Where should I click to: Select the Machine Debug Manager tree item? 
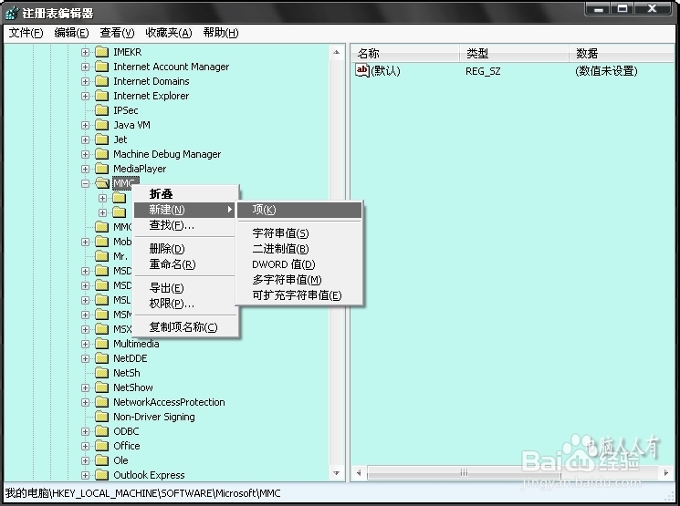(x=167, y=154)
